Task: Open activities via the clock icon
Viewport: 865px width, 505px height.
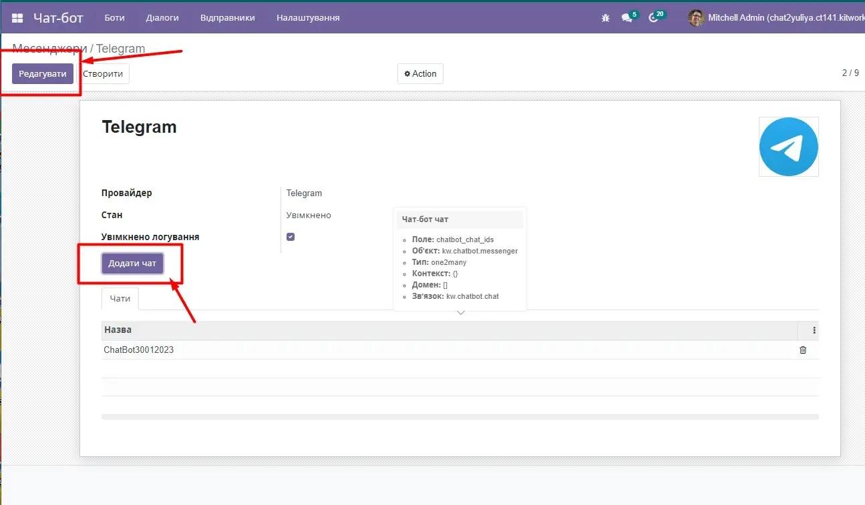Action: coord(653,18)
